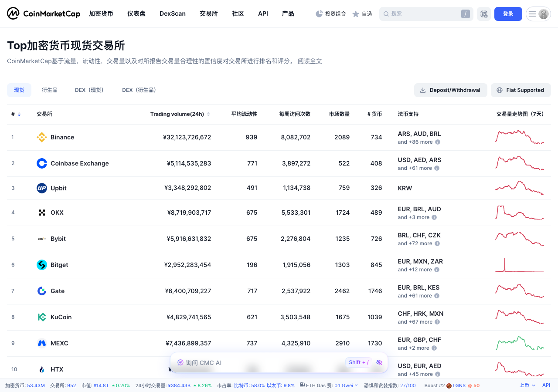Screen dimensions: 558x392
Task: Click the LGNS boost link
Action: 459,385
